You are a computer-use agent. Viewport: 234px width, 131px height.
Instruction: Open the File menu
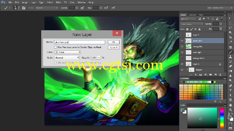click(x=10, y=3)
